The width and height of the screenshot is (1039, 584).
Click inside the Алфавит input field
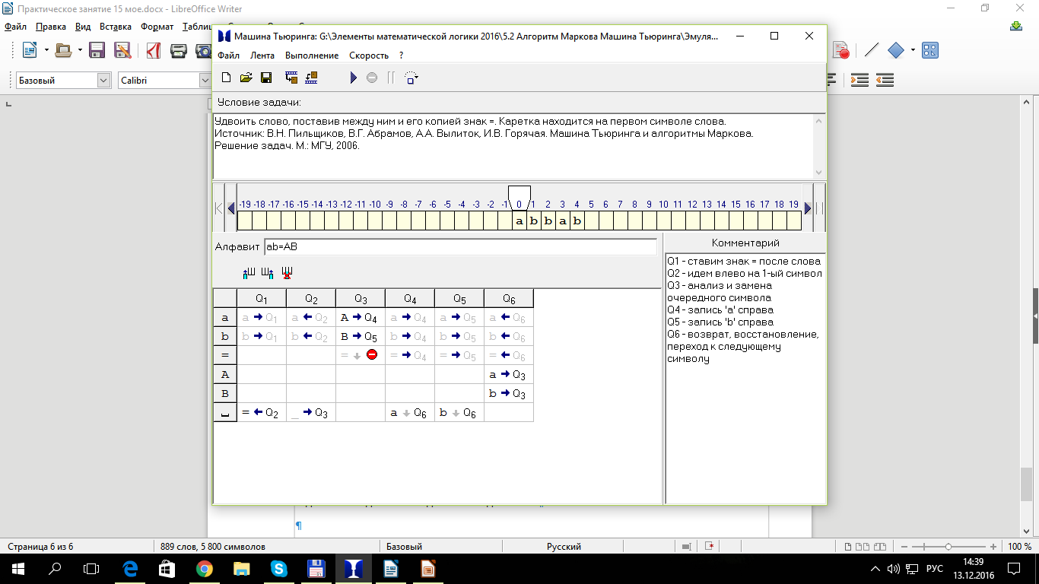tap(460, 246)
